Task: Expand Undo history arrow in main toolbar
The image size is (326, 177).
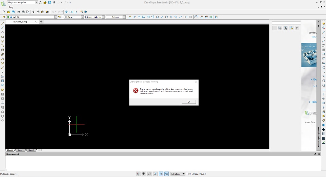Action: point(56,12)
